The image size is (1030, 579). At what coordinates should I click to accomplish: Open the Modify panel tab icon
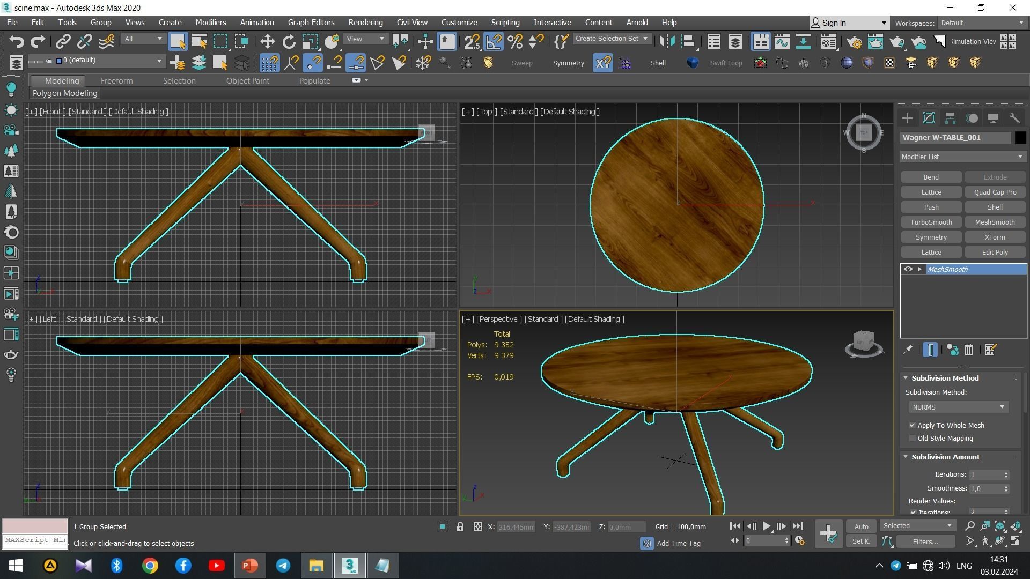coord(929,118)
